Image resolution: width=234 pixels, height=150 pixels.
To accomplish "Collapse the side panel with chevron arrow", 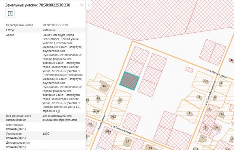I will [x=89, y=5].
